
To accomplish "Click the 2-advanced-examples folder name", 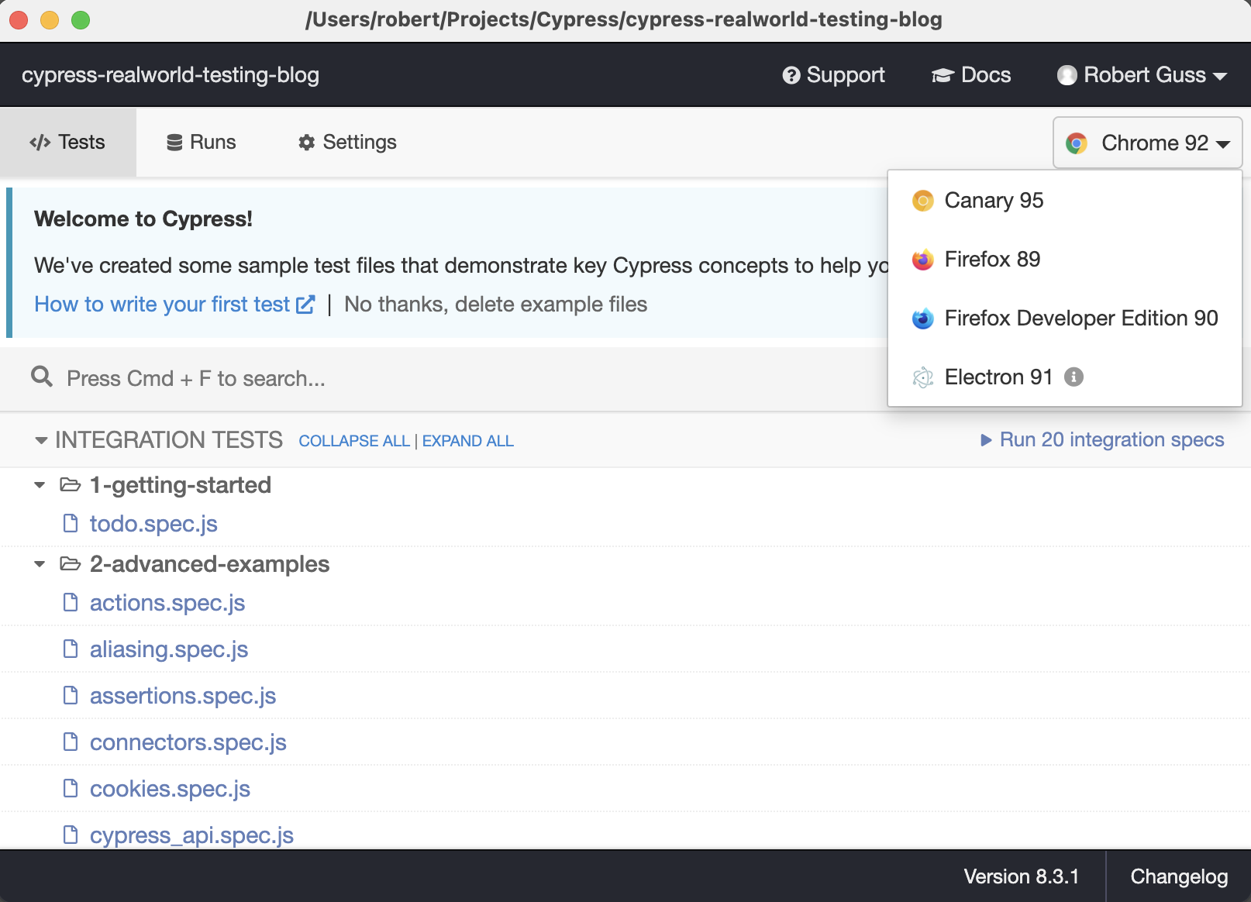I will pyautogui.click(x=209, y=564).
